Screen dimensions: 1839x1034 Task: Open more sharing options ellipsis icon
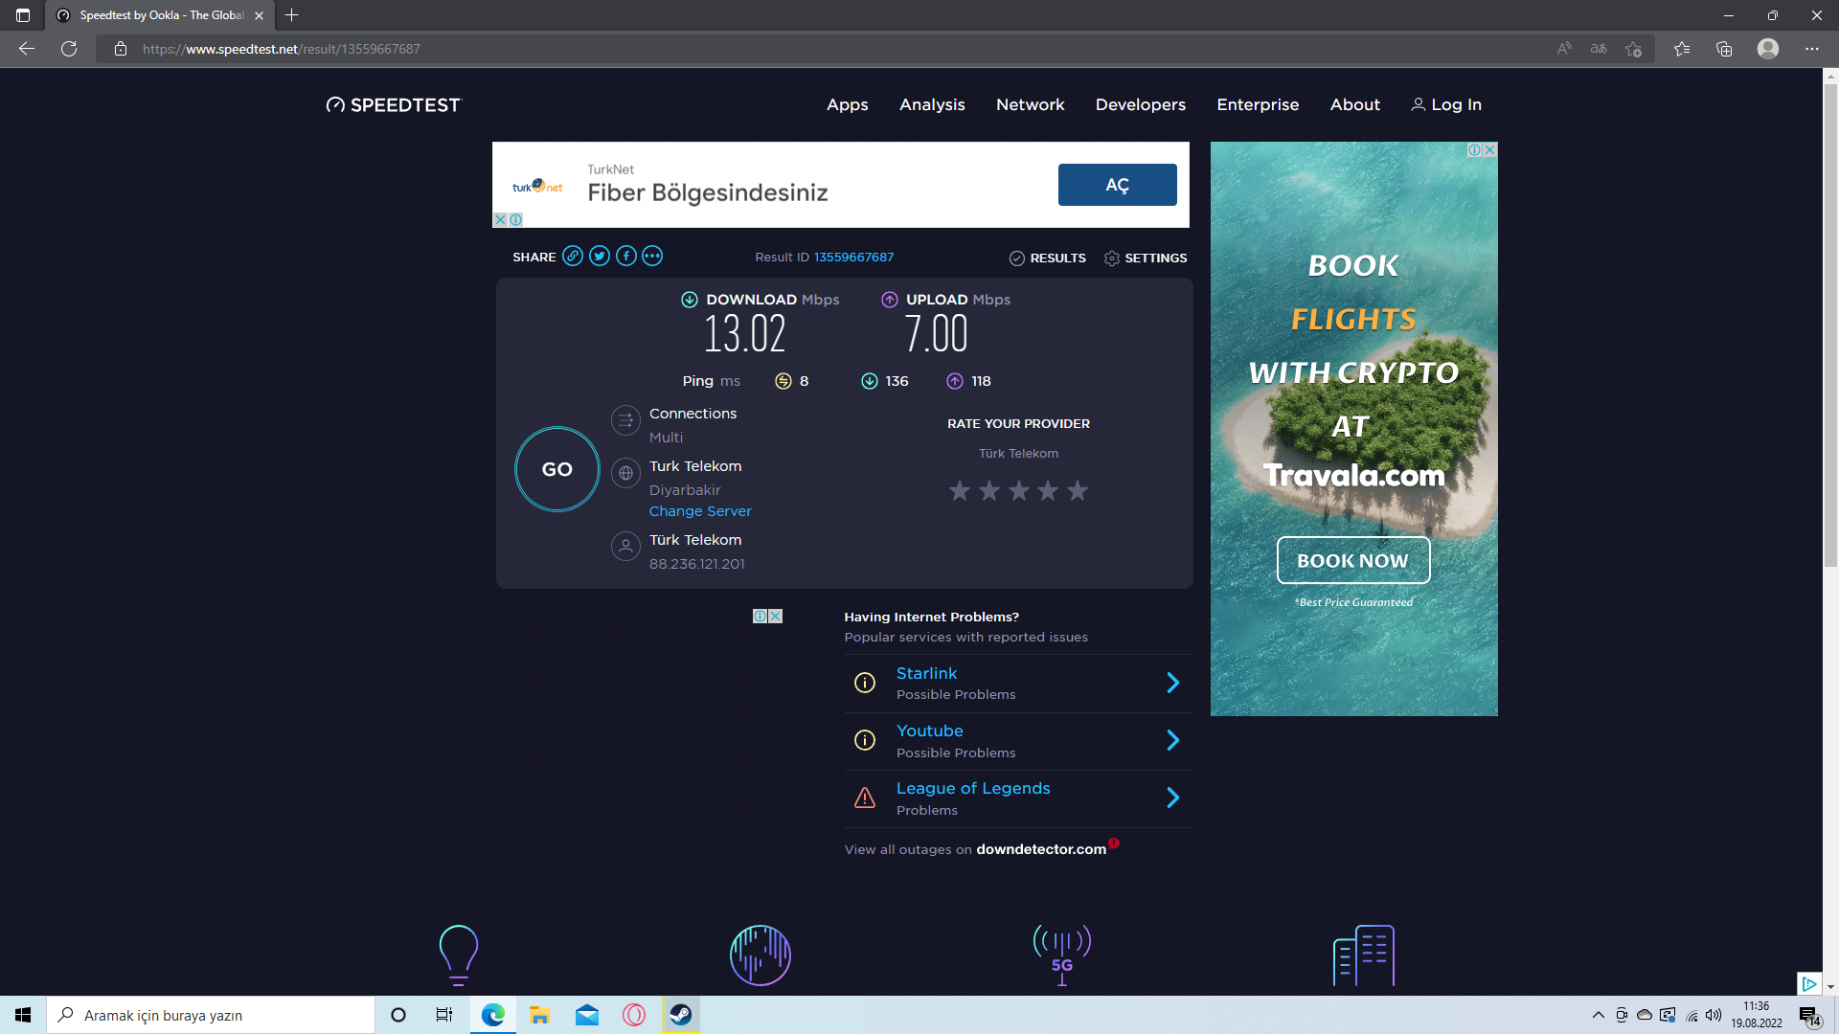[x=652, y=256]
